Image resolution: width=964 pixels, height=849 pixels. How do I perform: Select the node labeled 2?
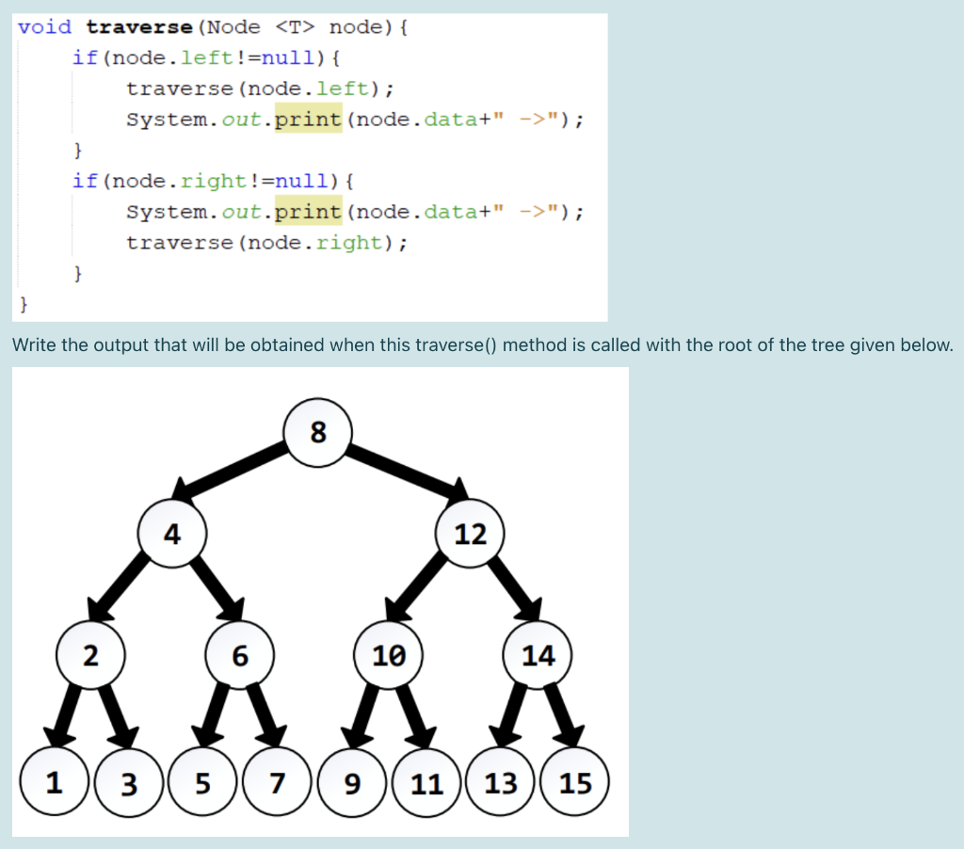tap(90, 657)
